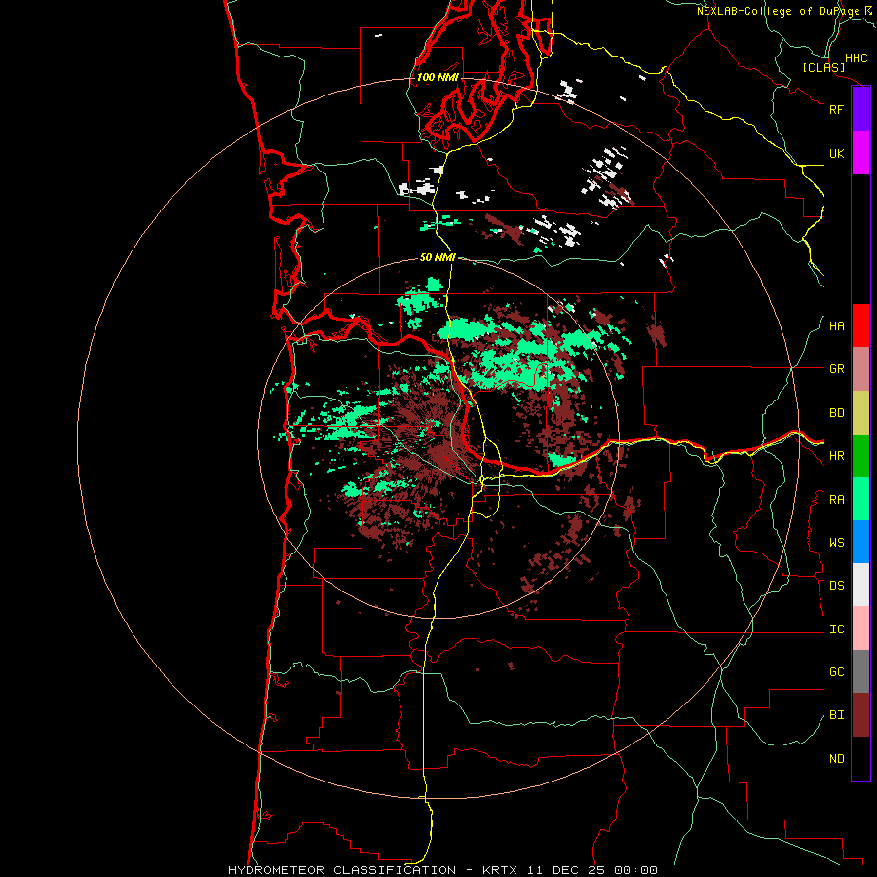Click the 'WS' legend label
This screenshot has height=877, width=877.
coord(836,543)
